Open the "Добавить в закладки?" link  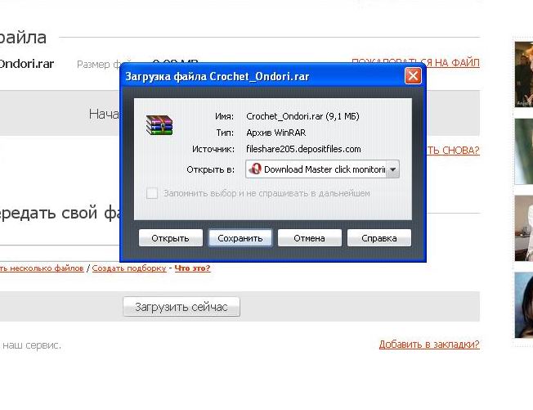point(429,345)
